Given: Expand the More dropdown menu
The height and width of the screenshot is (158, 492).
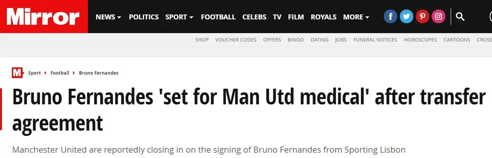Looking at the screenshot, I should pos(356,17).
